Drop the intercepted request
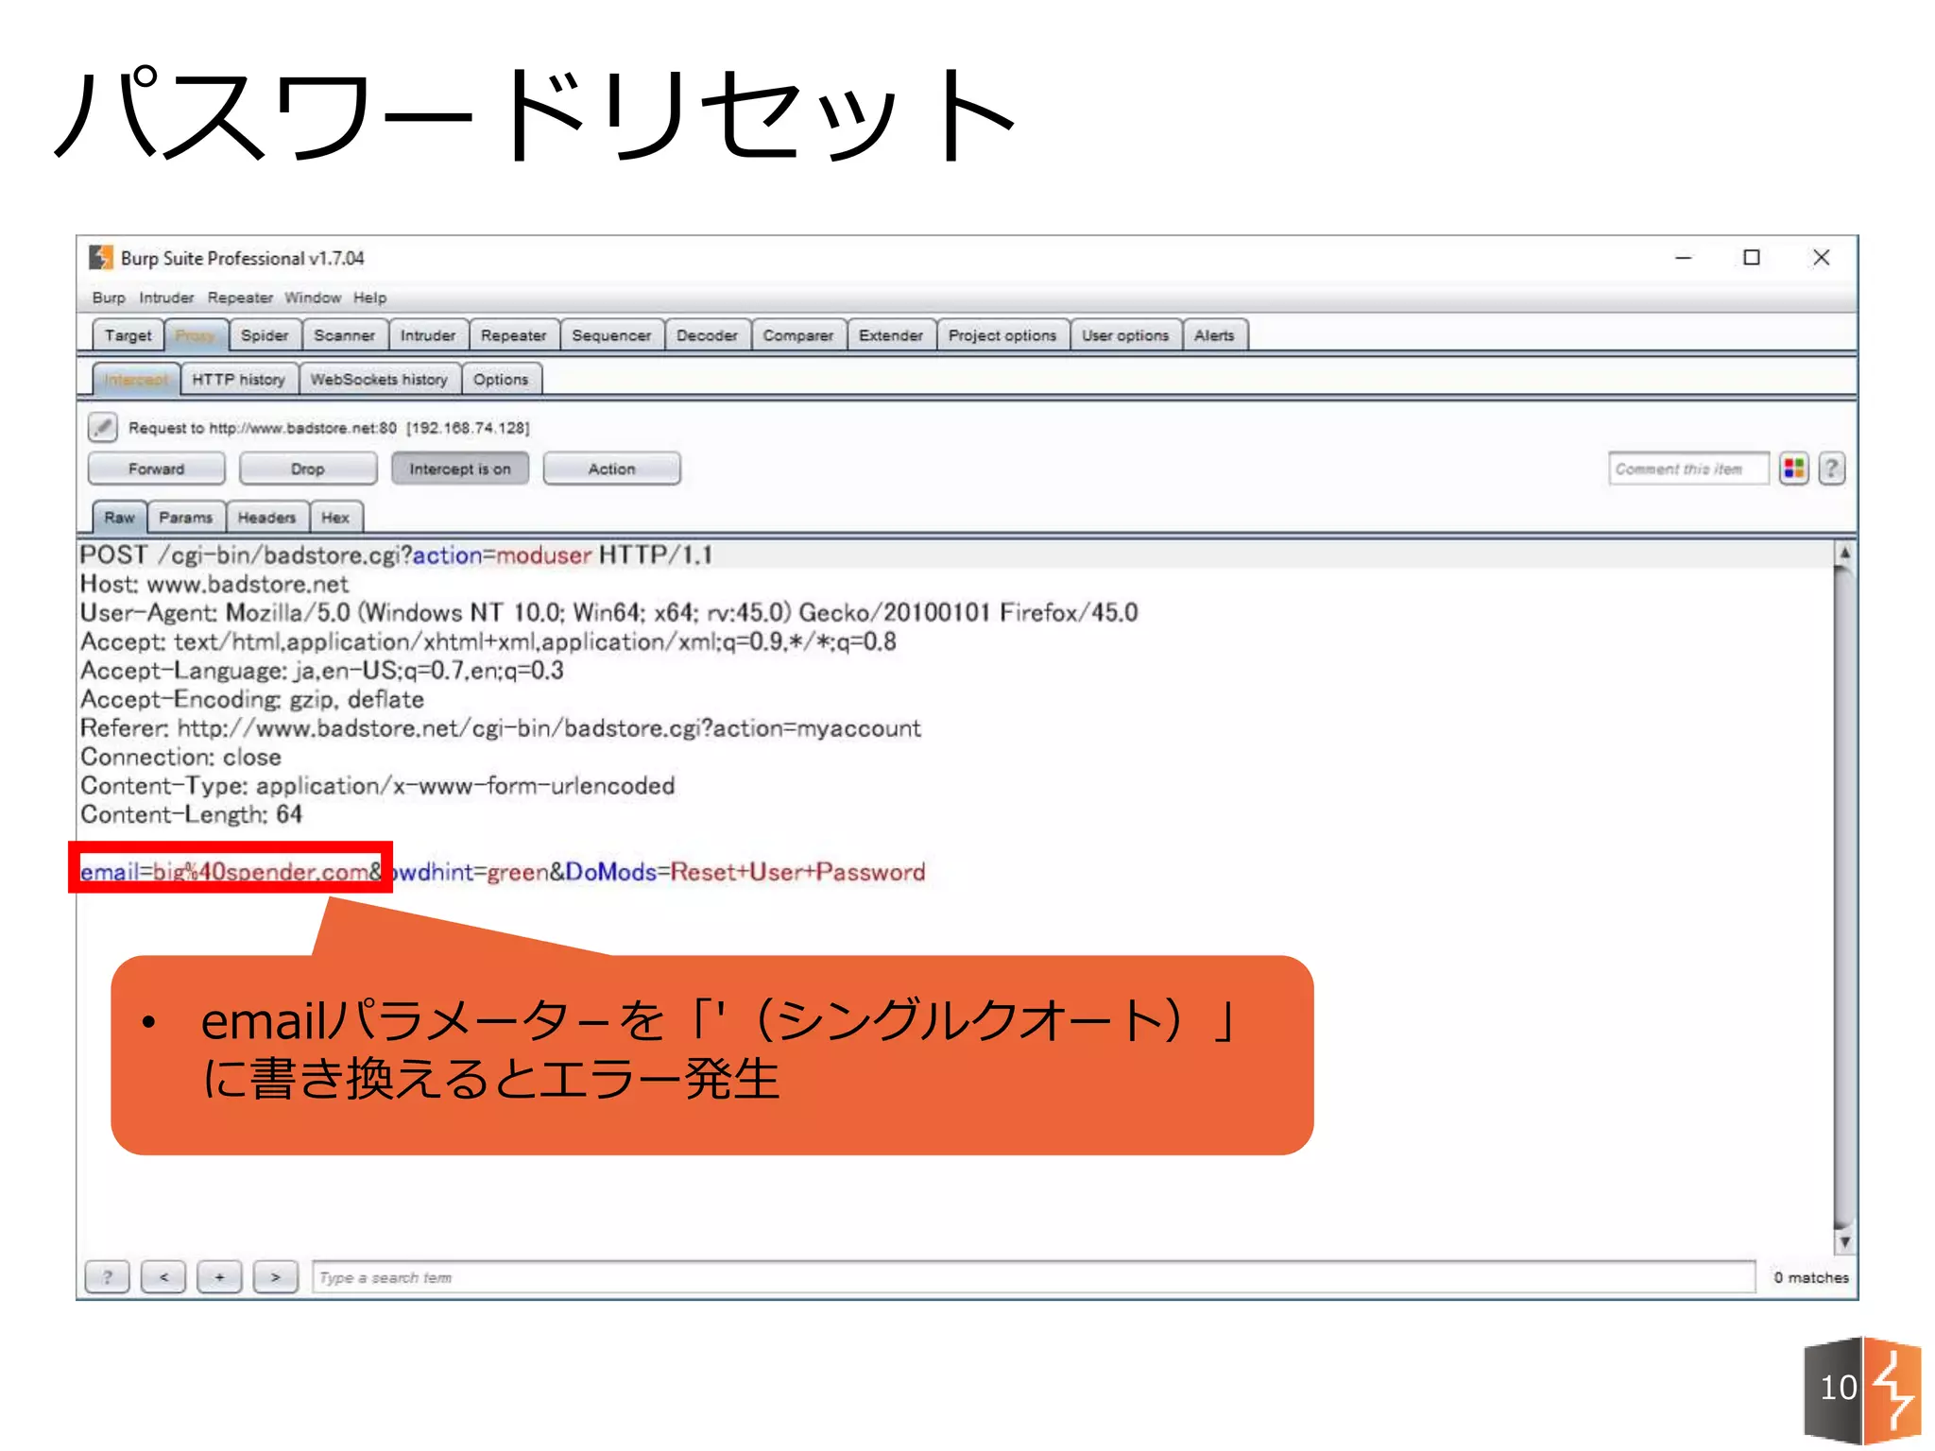This screenshot has height=1451, width=1935. [308, 469]
